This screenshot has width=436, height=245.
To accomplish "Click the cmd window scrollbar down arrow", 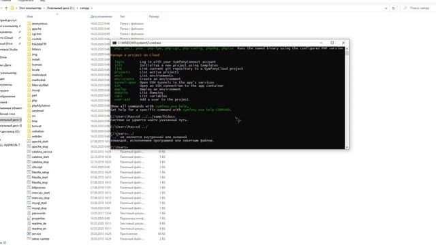I will pyautogui.click(x=347, y=147).
